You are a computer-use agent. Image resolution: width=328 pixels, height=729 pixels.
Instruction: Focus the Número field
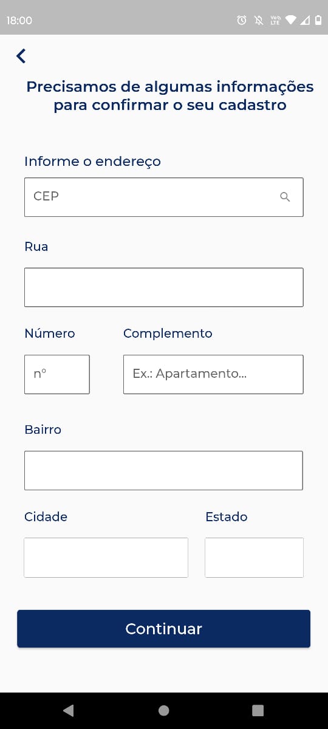click(x=57, y=374)
